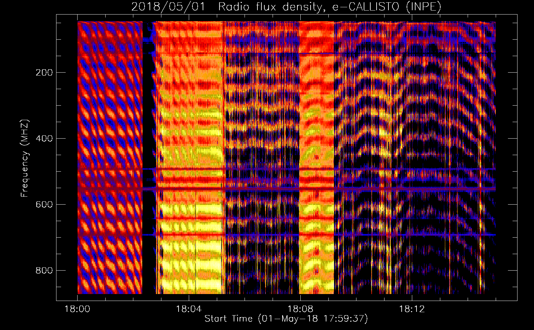534x330 pixels.
Task: Click the 18:12 time tick label
Action: coord(412,309)
